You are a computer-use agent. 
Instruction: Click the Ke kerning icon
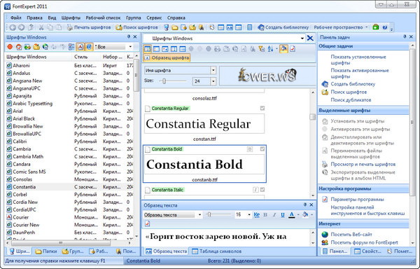(x=257, y=215)
